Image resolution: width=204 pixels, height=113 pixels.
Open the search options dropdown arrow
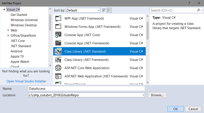(x=202, y=10)
